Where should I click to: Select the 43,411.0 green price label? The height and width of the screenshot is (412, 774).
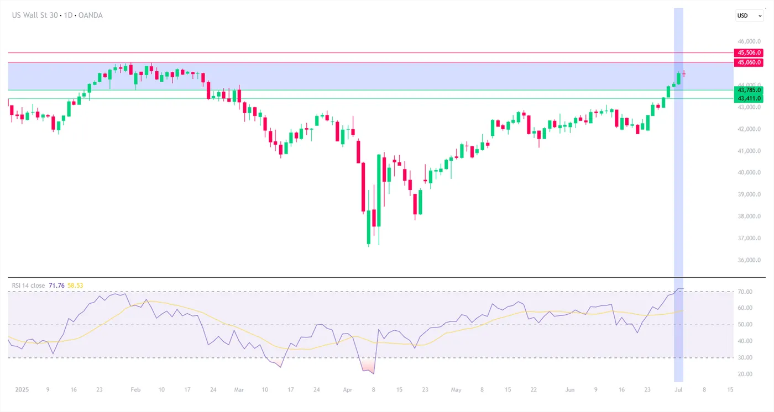(749, 98)
